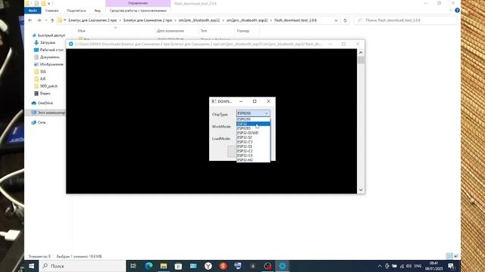Click console window scrollbar up arrow
Viewport: 485px width, 272px height.
pos(361,53)
